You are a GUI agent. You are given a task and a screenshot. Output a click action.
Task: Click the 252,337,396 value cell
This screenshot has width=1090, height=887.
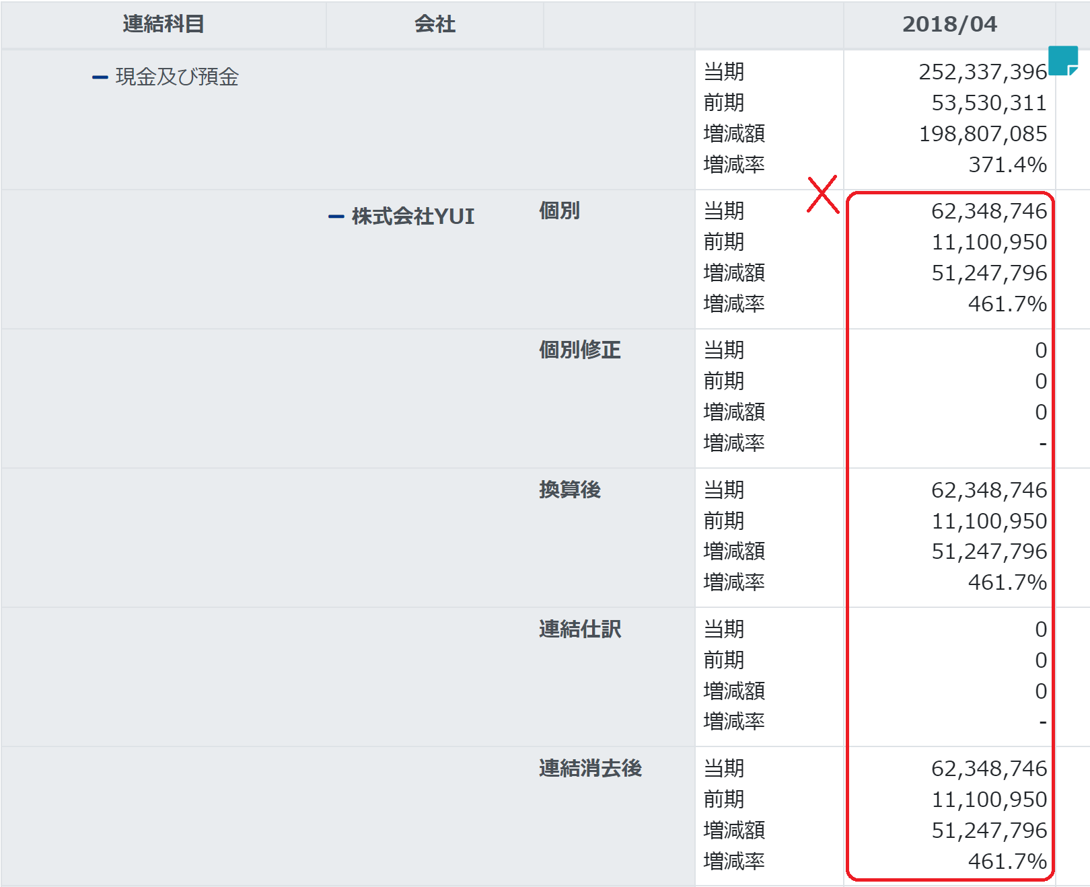click(x=982, y=72)
